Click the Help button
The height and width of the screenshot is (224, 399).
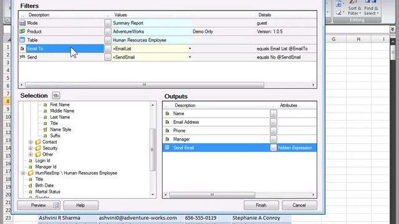81,205
